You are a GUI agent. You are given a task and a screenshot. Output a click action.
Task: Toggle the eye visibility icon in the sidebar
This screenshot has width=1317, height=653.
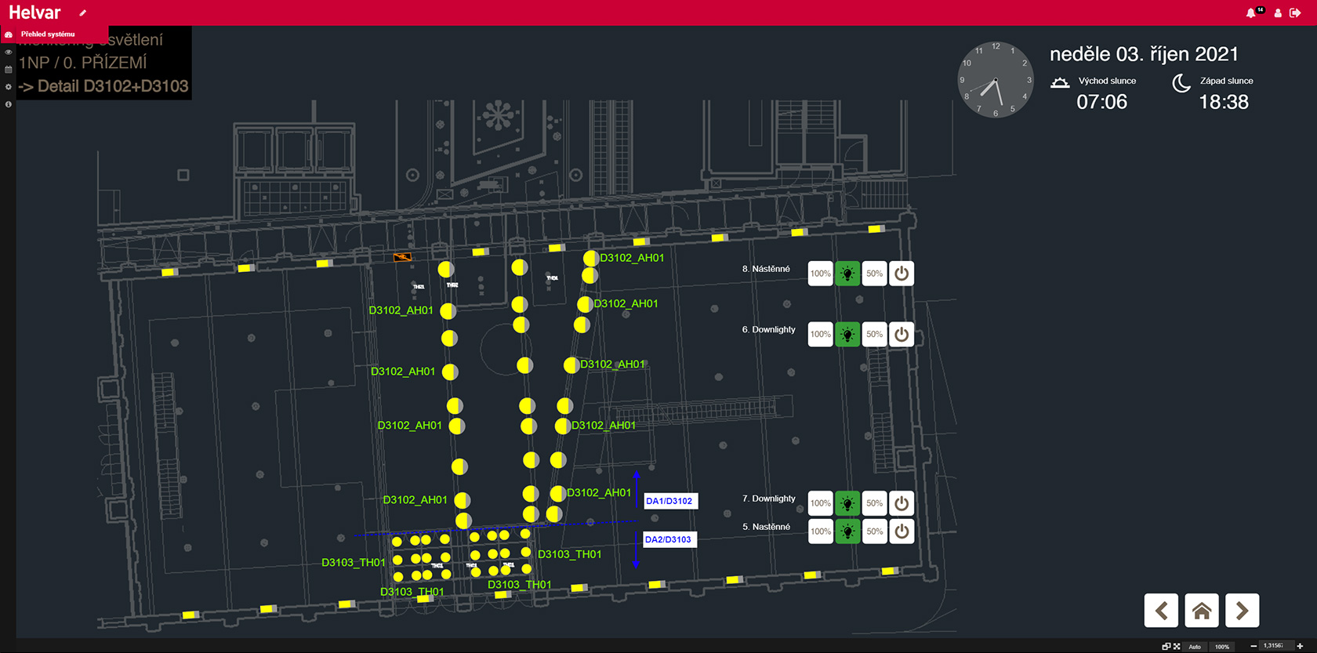[9, 52]
